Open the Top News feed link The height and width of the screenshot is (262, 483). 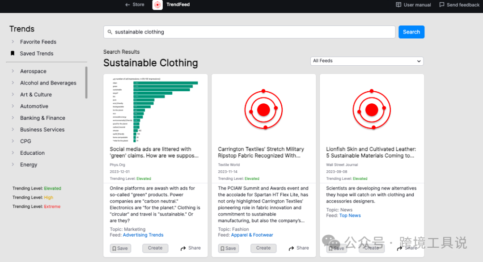click(x=350, y=216)
